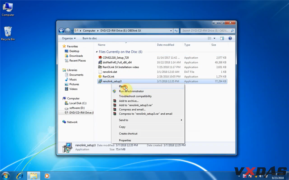Choose Add to "renolink_setup3.rar"

pos(148,105)
